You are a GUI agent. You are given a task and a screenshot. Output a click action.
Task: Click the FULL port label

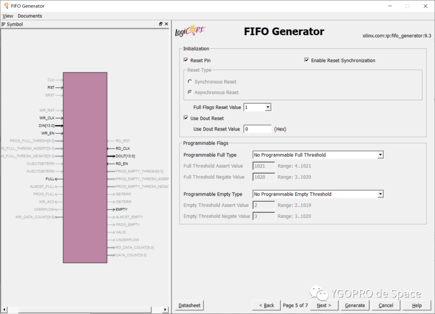point(50,179)
